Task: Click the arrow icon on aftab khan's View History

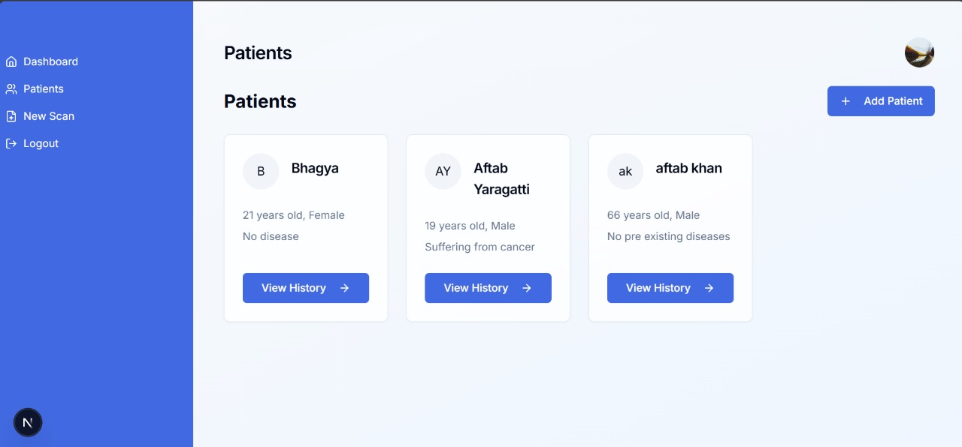Action: tap(709, 288)
